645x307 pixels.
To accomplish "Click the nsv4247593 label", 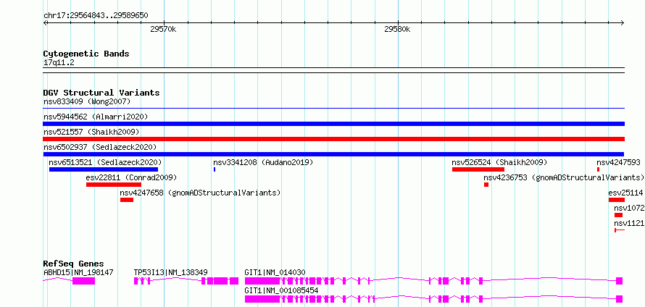I will click(618, 162).
